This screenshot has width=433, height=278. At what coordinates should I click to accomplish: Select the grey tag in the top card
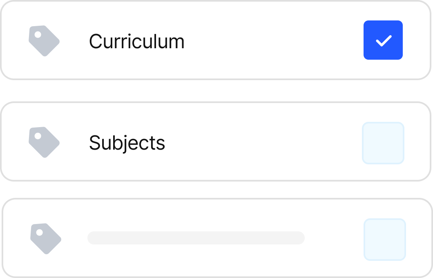(44, 41)
